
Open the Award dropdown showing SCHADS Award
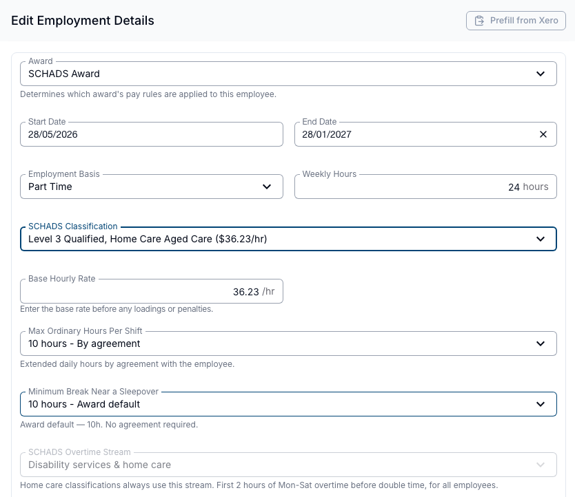tap(288, 74)
